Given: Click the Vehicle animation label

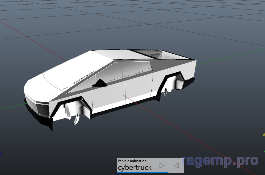Looking at the screenshot, I should [132, 161].
